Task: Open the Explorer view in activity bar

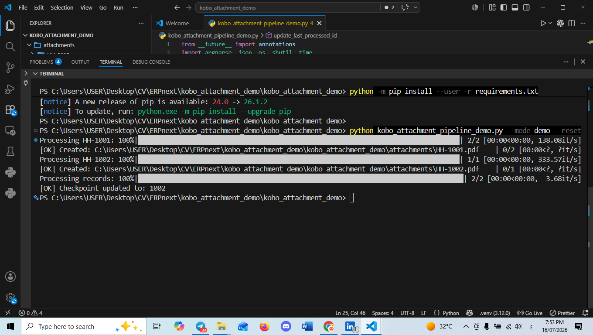Action: tap(10, 25)
